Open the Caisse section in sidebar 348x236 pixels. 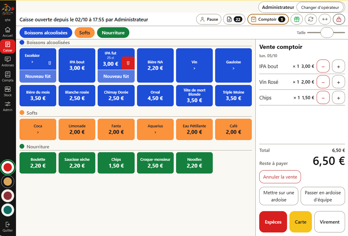[x=8, y=47]
